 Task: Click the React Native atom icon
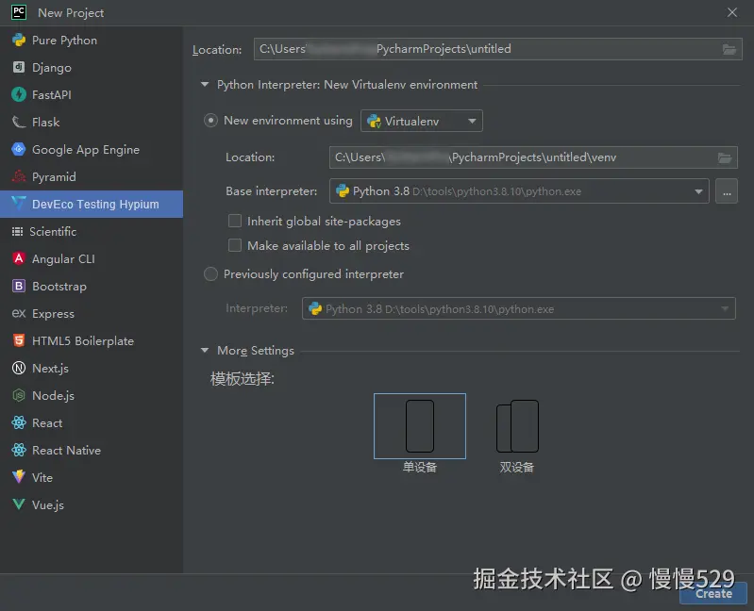[19, 450]
